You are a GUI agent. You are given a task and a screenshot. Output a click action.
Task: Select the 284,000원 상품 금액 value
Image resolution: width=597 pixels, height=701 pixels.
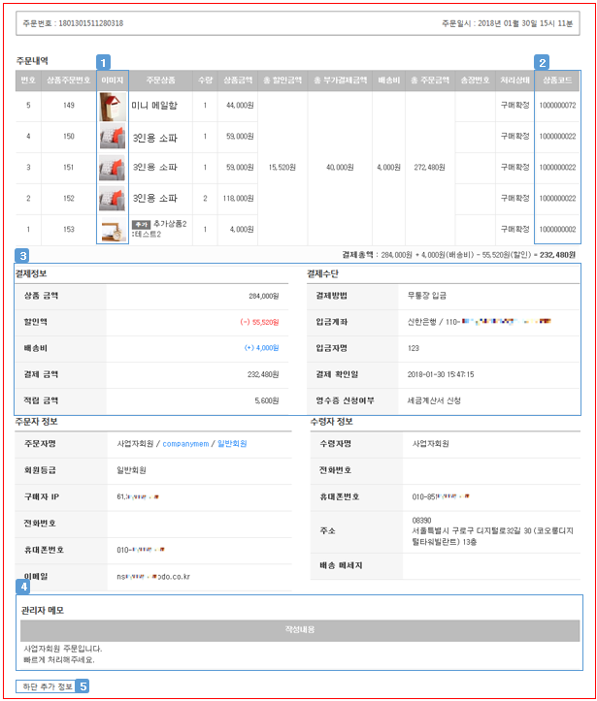264,296
